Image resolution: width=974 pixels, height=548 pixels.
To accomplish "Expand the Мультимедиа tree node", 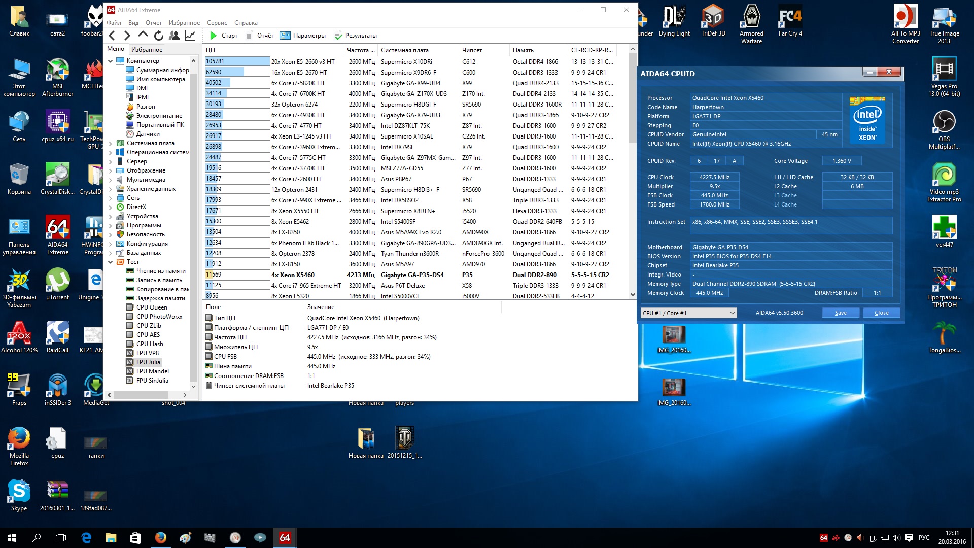I will [111, 180].
